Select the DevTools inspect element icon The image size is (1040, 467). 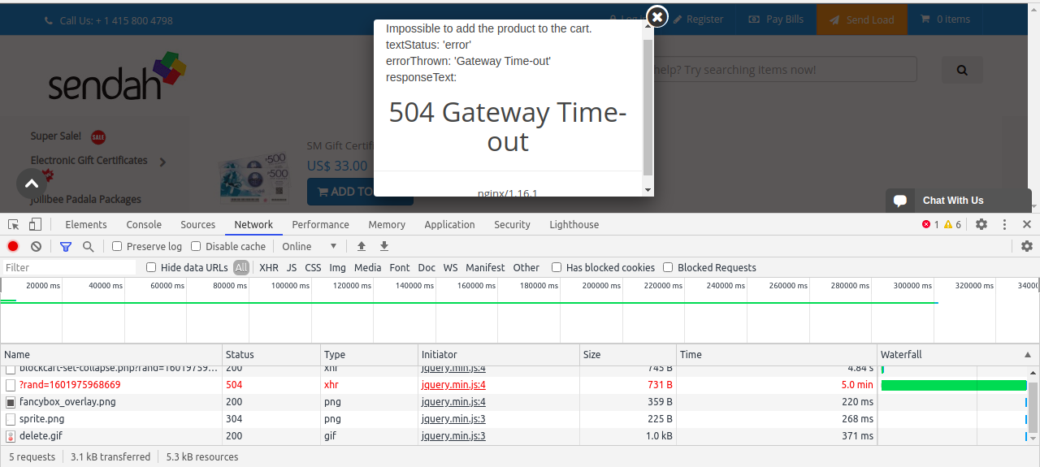tap(14, 224)
